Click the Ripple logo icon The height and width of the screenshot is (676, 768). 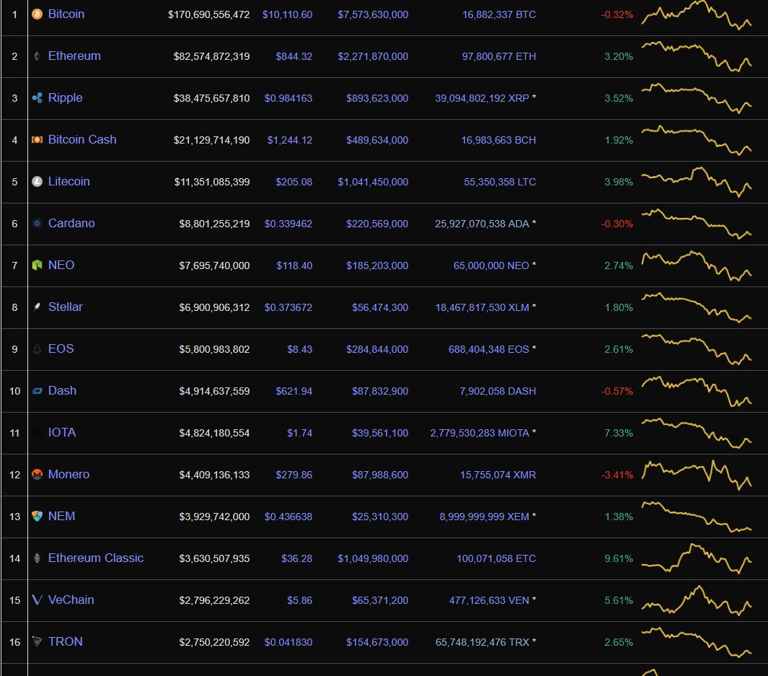click(37, 98)
